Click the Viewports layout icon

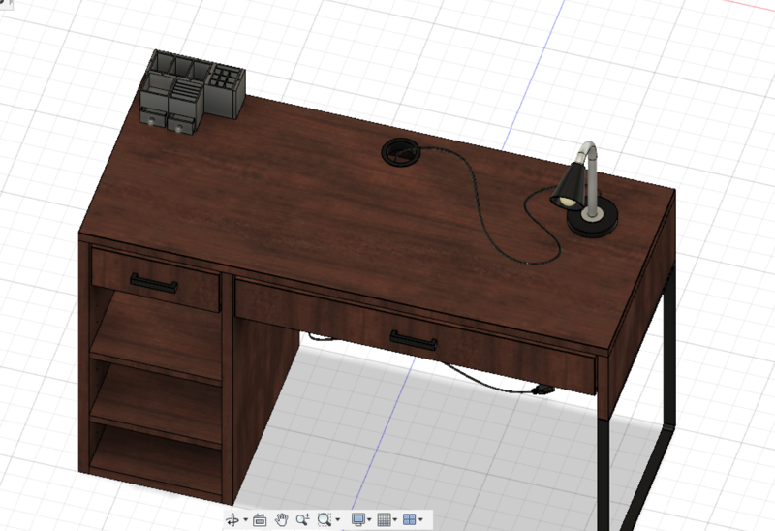(x=409, y=519)
